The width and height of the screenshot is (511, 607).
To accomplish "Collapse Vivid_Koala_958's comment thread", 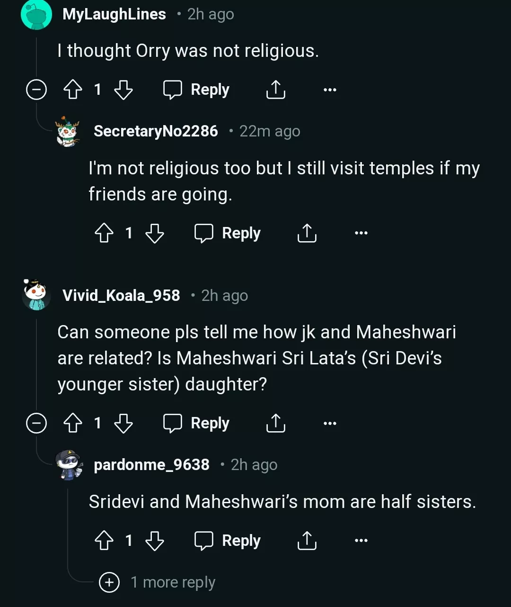I will [36, 423].
